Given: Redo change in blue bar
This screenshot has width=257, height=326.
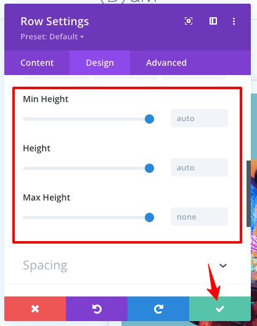Looking at the screenshot, I should pyautogui.click(x=158, y=309).
